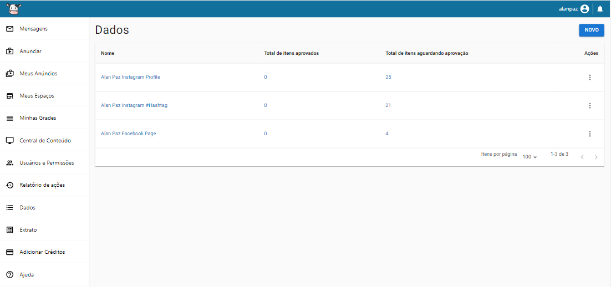Image resolution: width=611 pixels, height=287 pixels.
Task: Click the Anunciar play-bag icon
Action: [10, 51]
